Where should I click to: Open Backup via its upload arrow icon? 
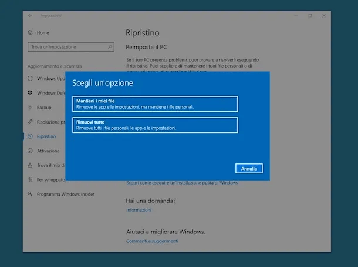pyautogui.click(x=30, y=108)
